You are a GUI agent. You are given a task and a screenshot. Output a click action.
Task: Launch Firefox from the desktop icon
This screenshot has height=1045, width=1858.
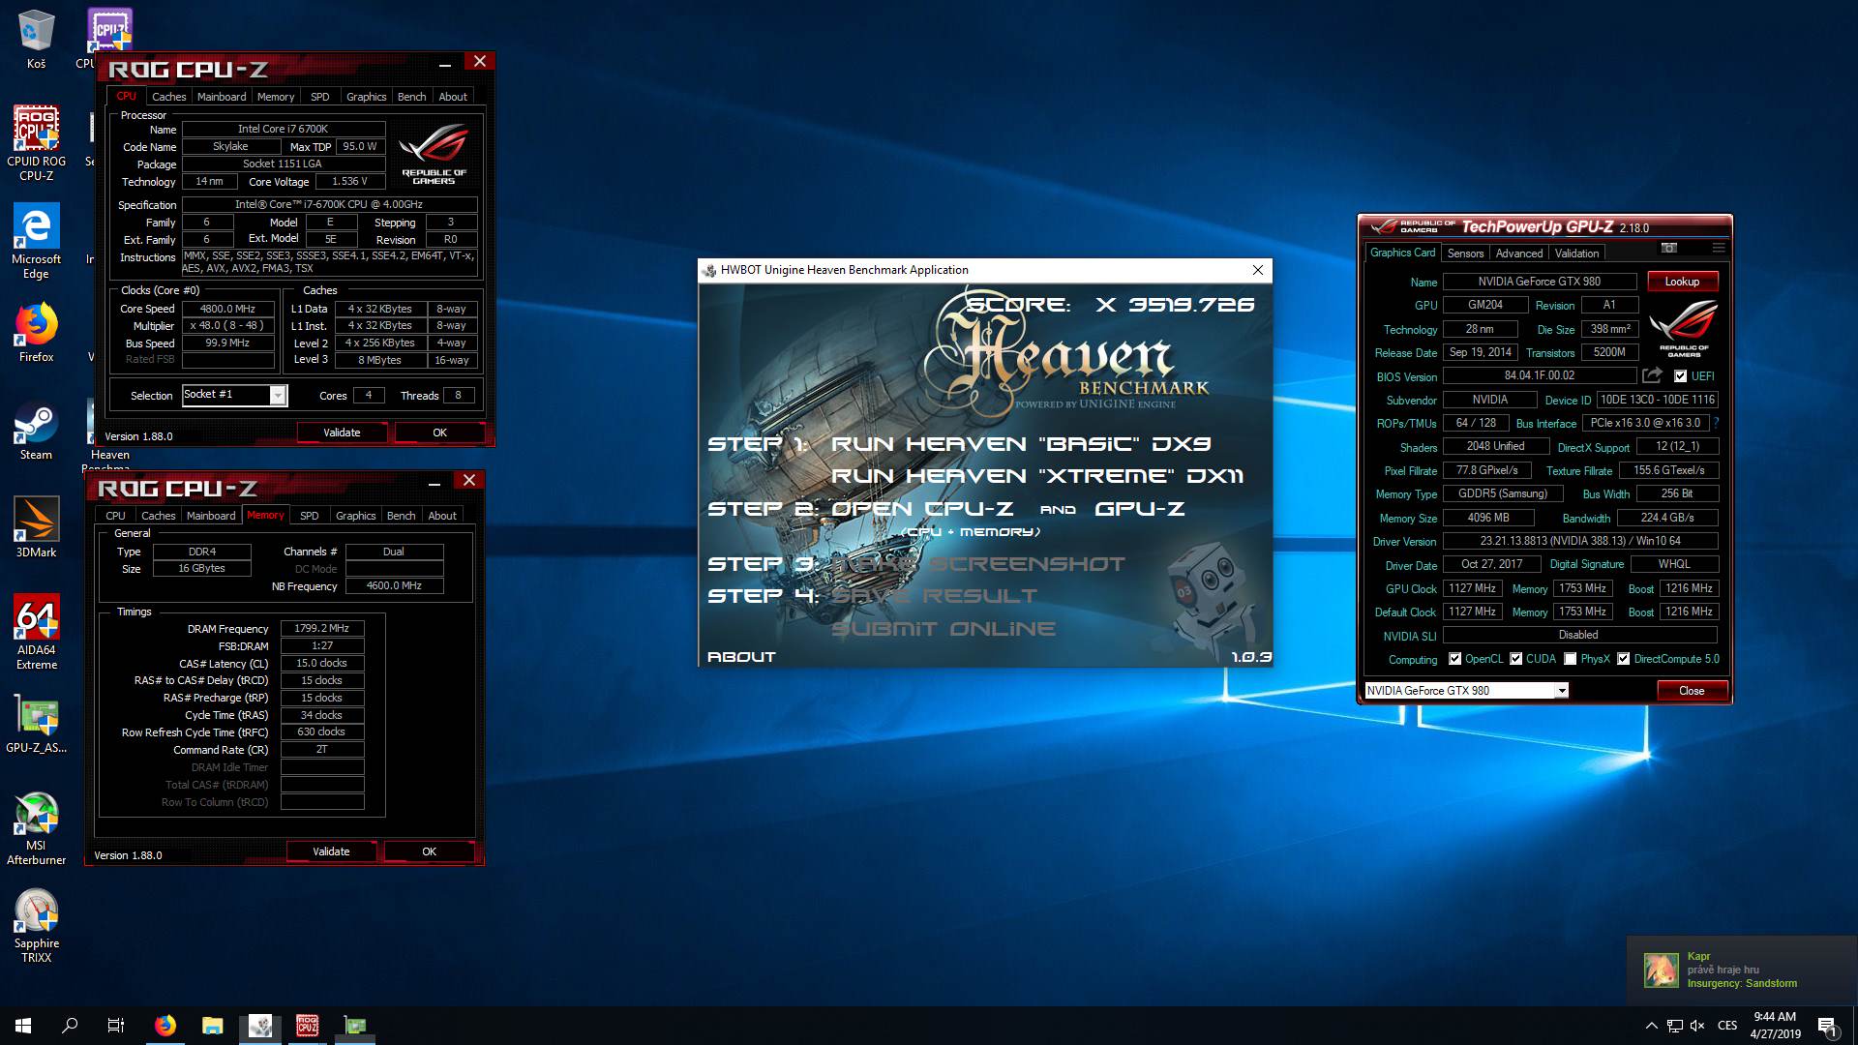coord(36,333)
